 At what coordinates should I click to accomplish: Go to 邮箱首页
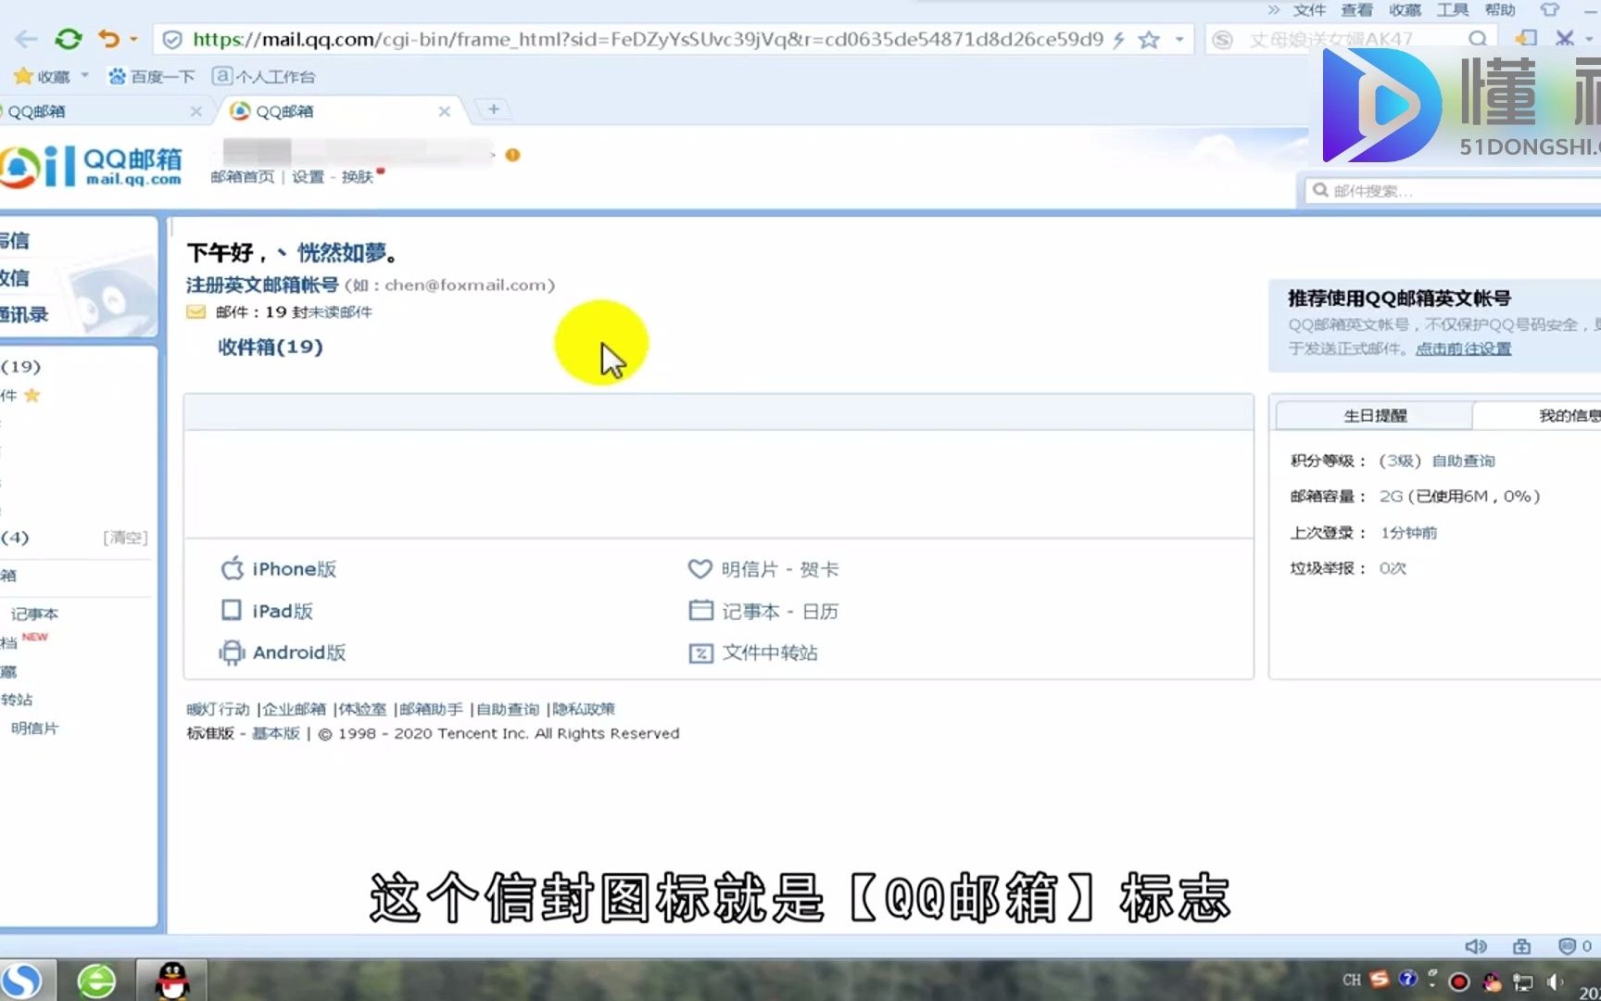click(x=243, y=177)
